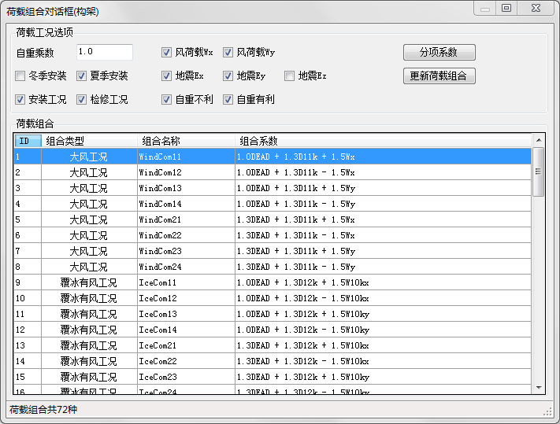Uncheck the 夏季安装 option
Screen dimensions: 560x424
coord(82,76)
